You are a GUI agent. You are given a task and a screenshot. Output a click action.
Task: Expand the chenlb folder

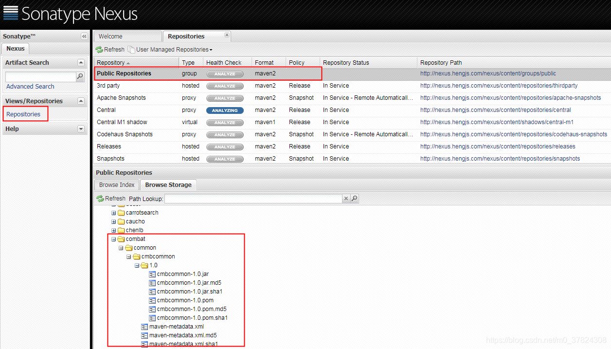coord(113,230)
